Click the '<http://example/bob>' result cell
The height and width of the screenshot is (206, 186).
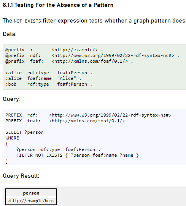(31, 201)
